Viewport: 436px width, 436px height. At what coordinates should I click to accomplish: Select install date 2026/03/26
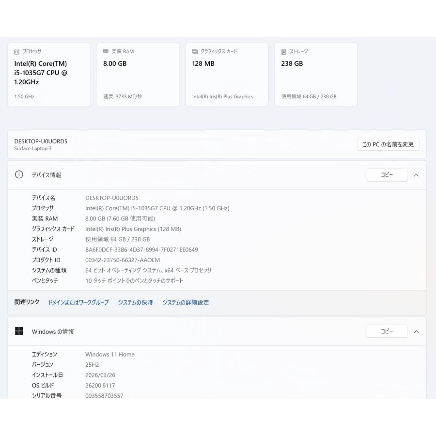click(100, 375)
